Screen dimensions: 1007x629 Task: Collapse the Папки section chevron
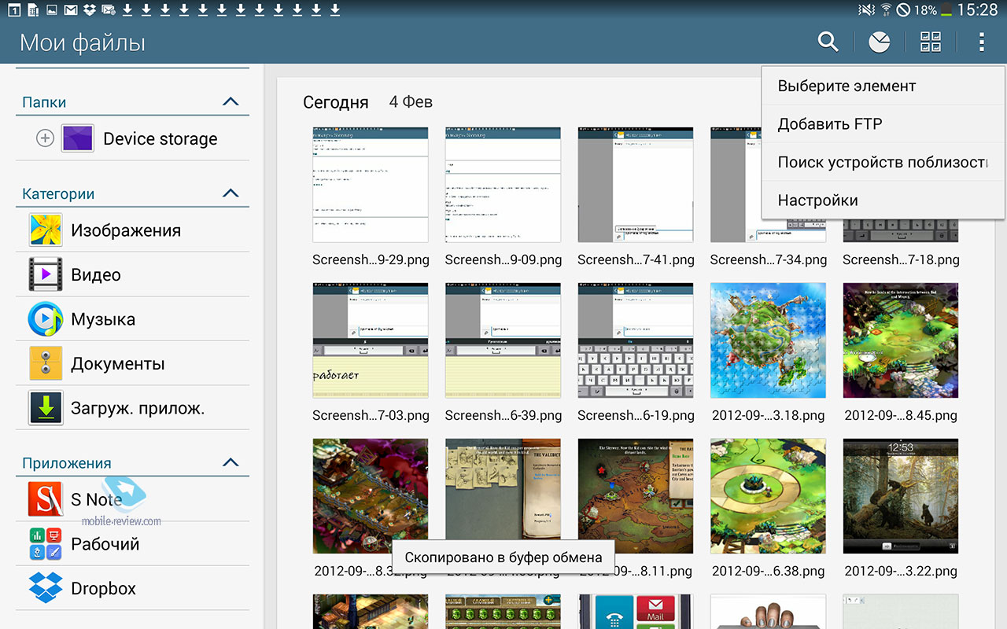(231, 101)
